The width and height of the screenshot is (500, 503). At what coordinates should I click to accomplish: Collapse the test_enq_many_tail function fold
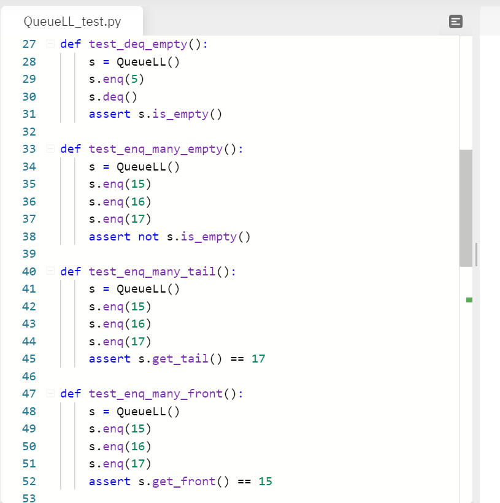(x=50, y=271)
